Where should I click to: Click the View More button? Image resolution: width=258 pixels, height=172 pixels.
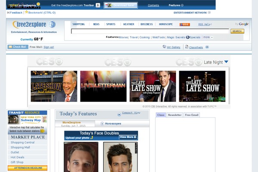click(x=128, y=137)
